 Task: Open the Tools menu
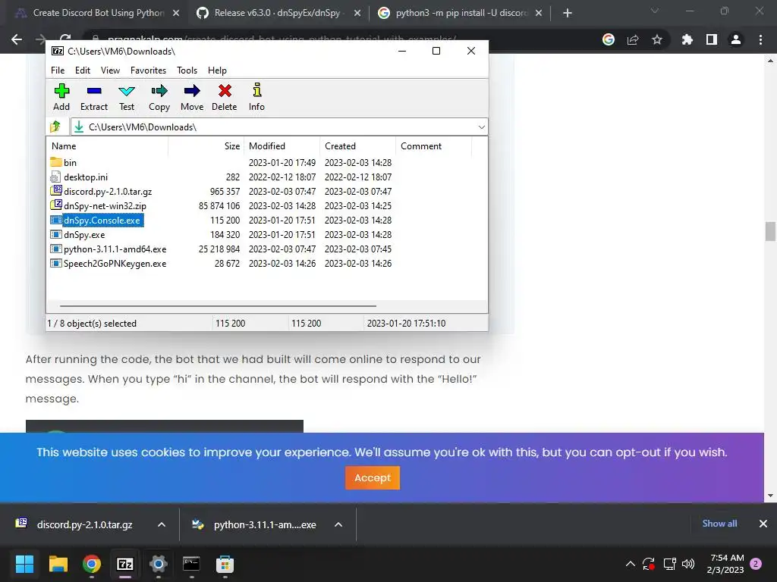(x=187, y=70)
